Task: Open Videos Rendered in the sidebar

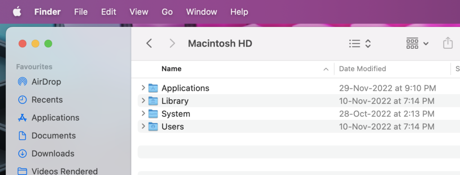Action: (65, 171)
